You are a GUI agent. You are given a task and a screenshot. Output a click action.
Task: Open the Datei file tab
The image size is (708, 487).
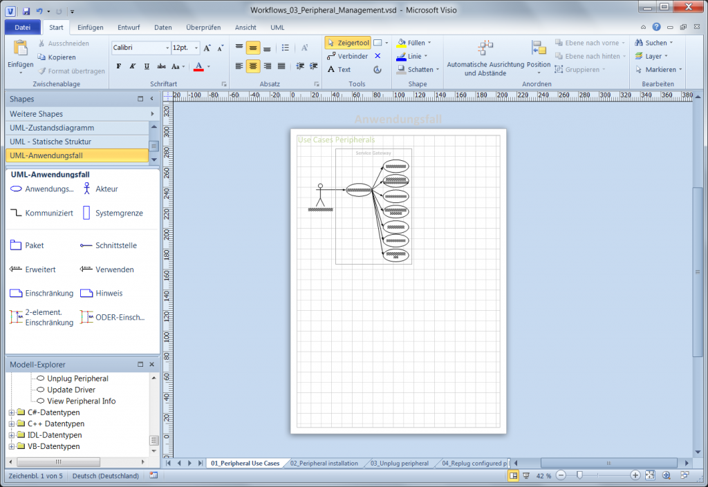click(23, 28)
